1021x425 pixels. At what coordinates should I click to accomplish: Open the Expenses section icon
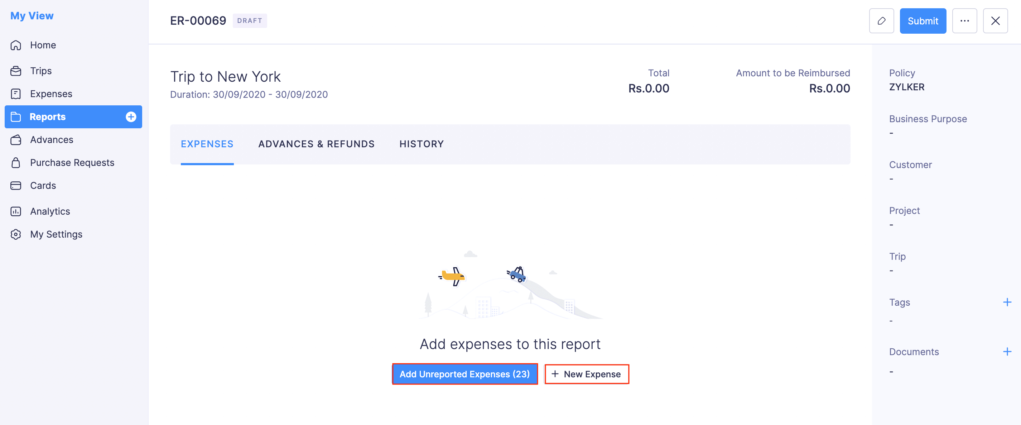[x=16, y=94]
